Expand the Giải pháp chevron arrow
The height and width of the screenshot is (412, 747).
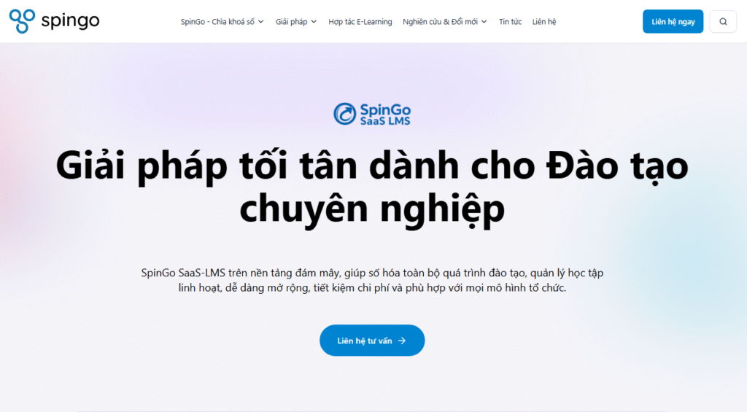click(x=314, y=22)
